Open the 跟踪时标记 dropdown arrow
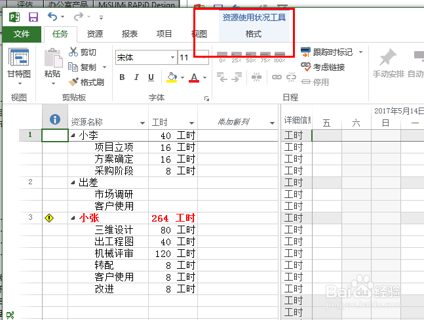This screenshot has width=424, height=320. coord(360,52)
